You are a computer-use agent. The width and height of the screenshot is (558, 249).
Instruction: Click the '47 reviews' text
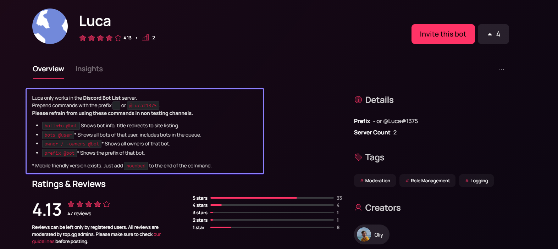click(x=79, y=214)
